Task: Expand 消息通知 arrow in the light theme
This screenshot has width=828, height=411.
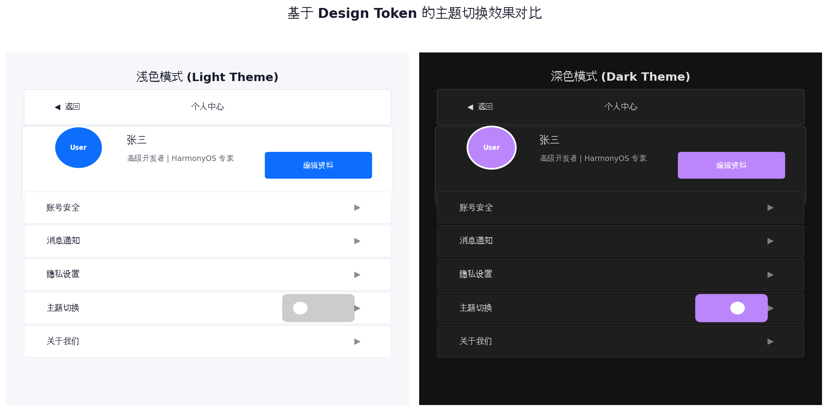Action: 357,241
